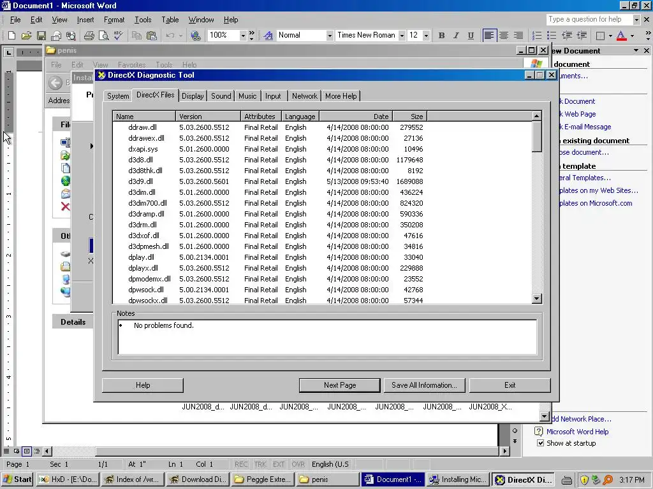Click the Copy icon in Word toolbar
The image size is (653, 489).
[136, 36]
